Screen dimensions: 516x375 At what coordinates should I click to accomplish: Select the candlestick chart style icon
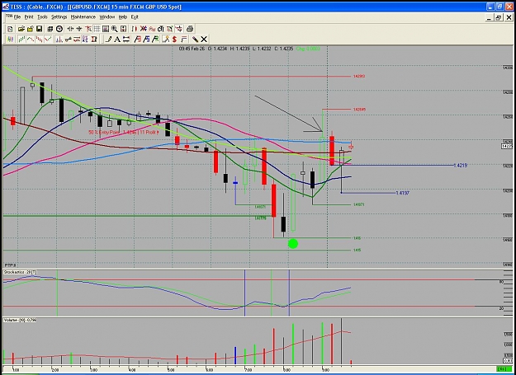10,40
